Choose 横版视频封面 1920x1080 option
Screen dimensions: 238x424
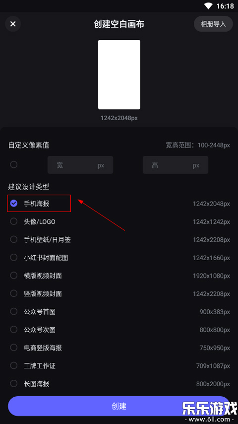click(x=119, y=276)
